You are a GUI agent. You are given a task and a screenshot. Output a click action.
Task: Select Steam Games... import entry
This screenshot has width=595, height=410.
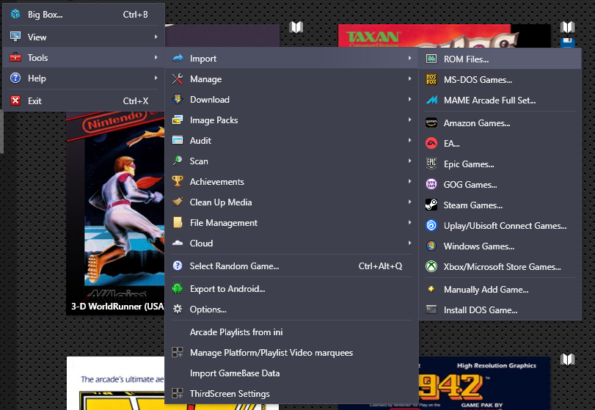tap(500, 205)
